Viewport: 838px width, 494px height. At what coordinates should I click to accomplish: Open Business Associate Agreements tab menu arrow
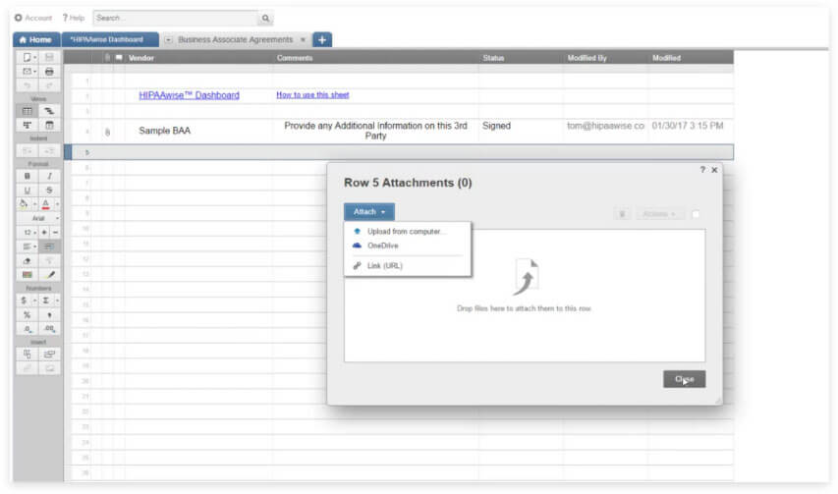[168, 40]
